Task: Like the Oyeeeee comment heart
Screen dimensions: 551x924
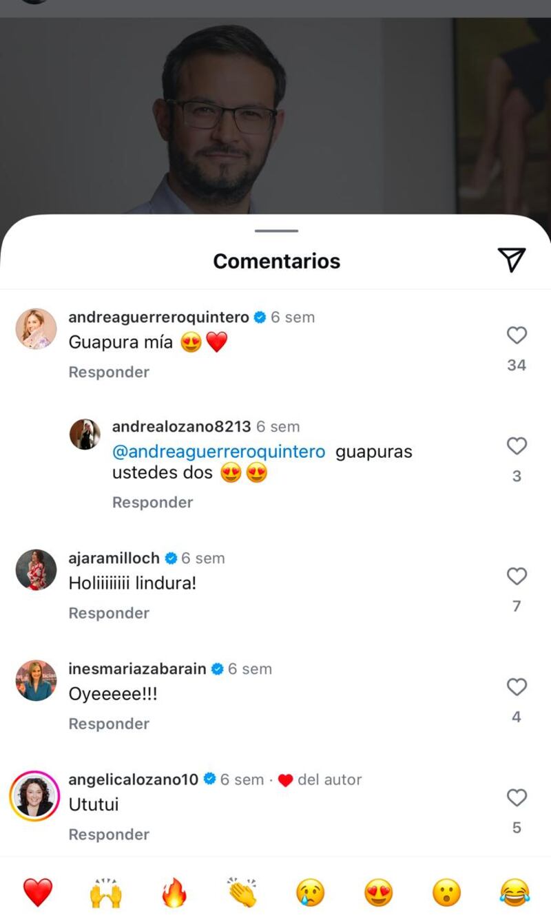Action: pyautogui.click(x=517, y=687)
